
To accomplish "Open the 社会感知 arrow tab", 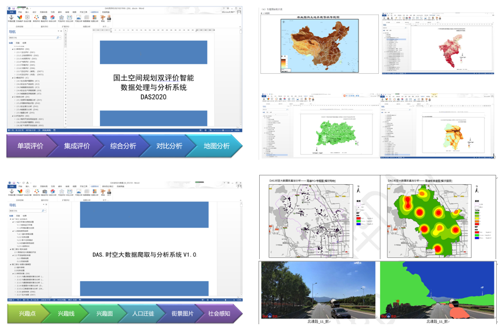I will [x=220, y=314].
